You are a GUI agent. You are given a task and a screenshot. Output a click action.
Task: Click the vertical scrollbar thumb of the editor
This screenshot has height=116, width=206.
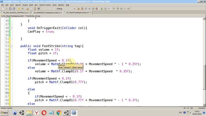204,77
